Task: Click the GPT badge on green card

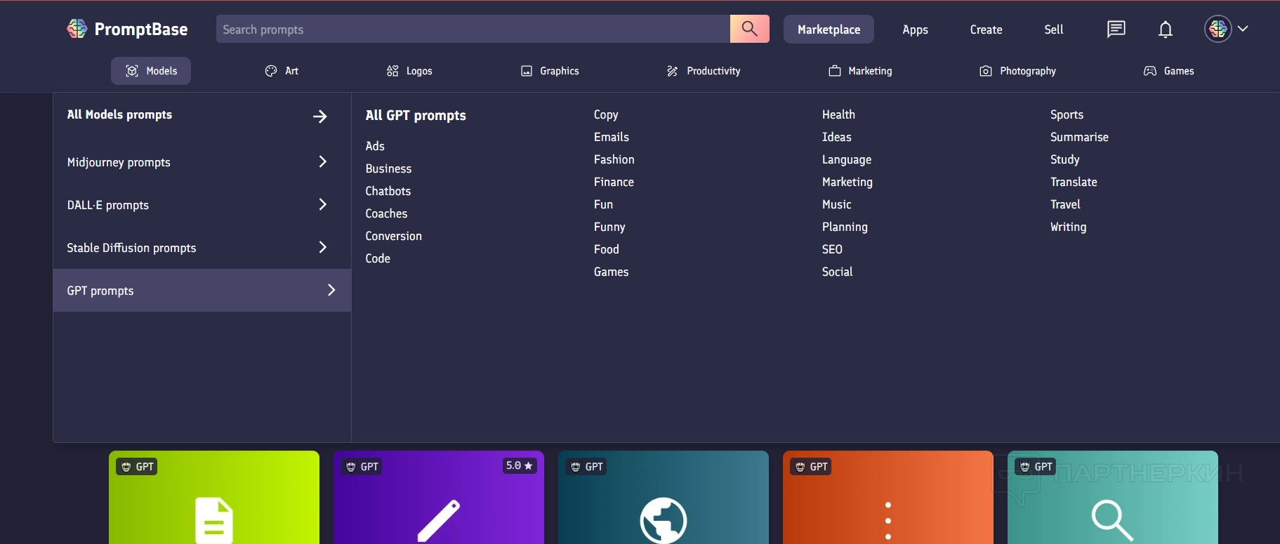Action: click(137, 467)
